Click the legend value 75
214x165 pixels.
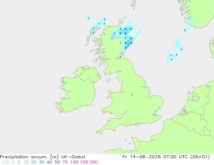[x=65, y=162]
